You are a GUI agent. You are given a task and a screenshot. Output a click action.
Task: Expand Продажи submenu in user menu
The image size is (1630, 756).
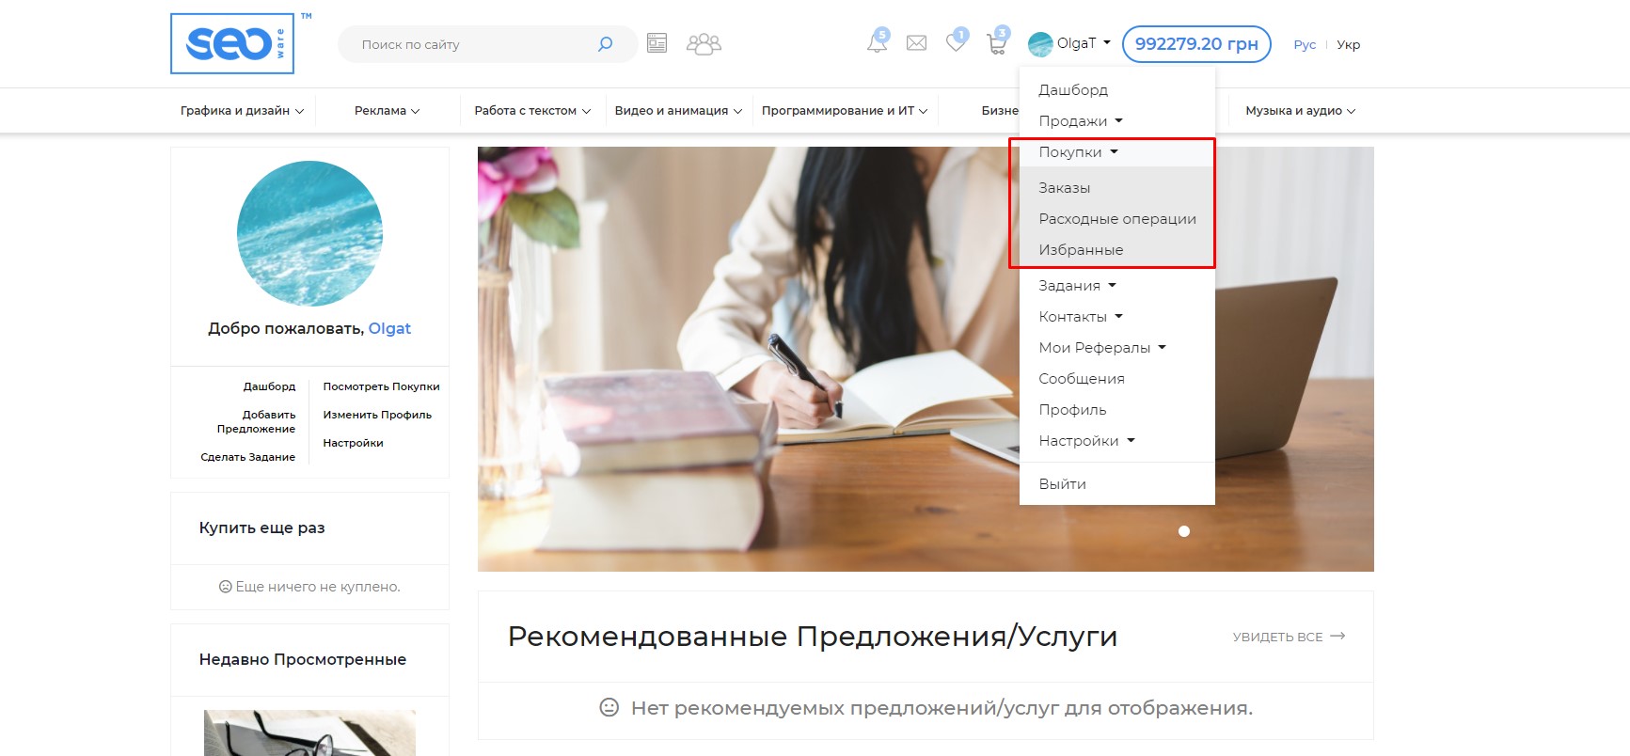[1080, 121]
